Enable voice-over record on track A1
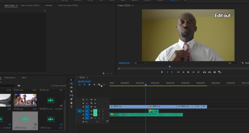This screenshot has width=249, height=133. click(x=103, y=111)
